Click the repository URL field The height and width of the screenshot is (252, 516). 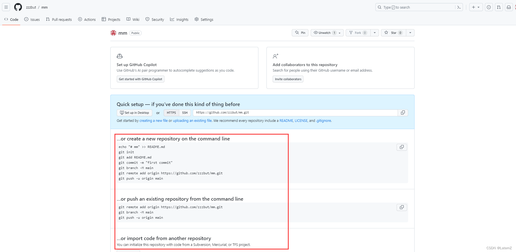[x=295, y=113]
